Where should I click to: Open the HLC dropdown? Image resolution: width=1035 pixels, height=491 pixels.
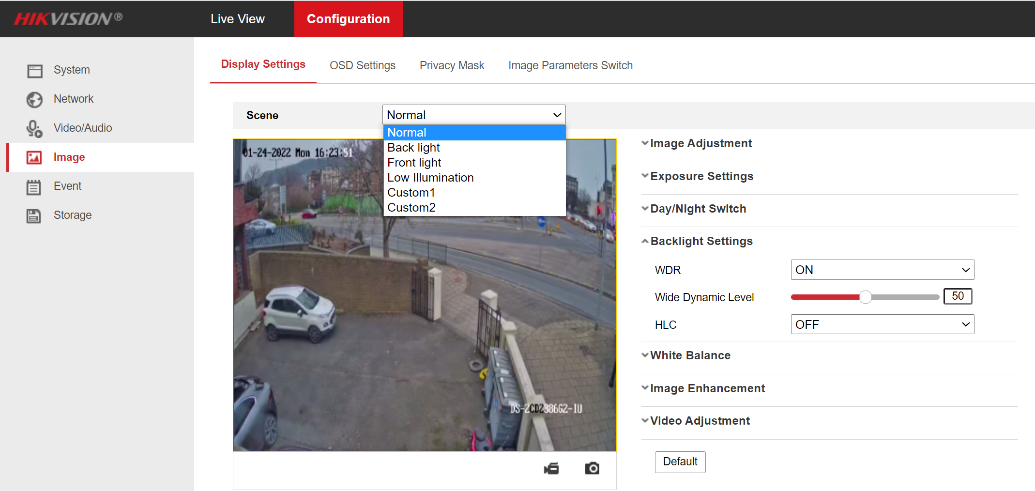click(882, 324)
